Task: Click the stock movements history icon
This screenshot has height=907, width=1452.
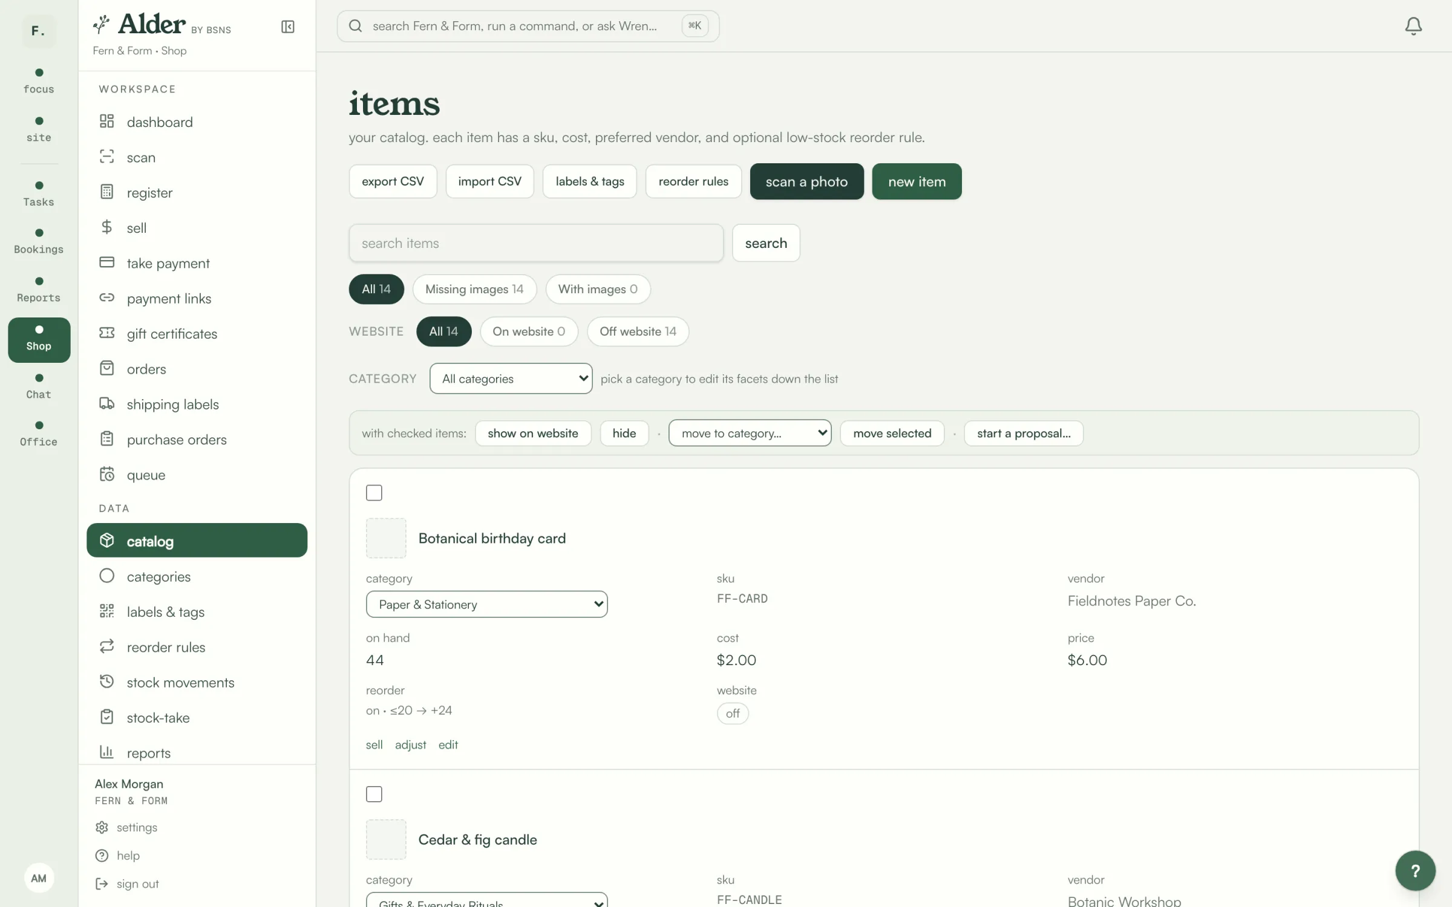Action: (x=106, y=681)
